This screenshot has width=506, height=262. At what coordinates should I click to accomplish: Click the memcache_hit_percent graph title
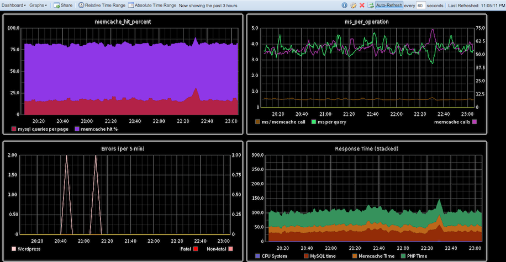(x=123, y=22)
